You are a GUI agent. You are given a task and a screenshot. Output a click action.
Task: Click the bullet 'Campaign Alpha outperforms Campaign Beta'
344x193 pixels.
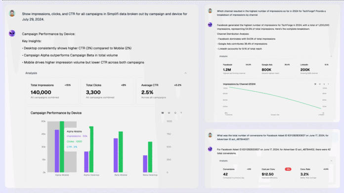coord(70,55)
